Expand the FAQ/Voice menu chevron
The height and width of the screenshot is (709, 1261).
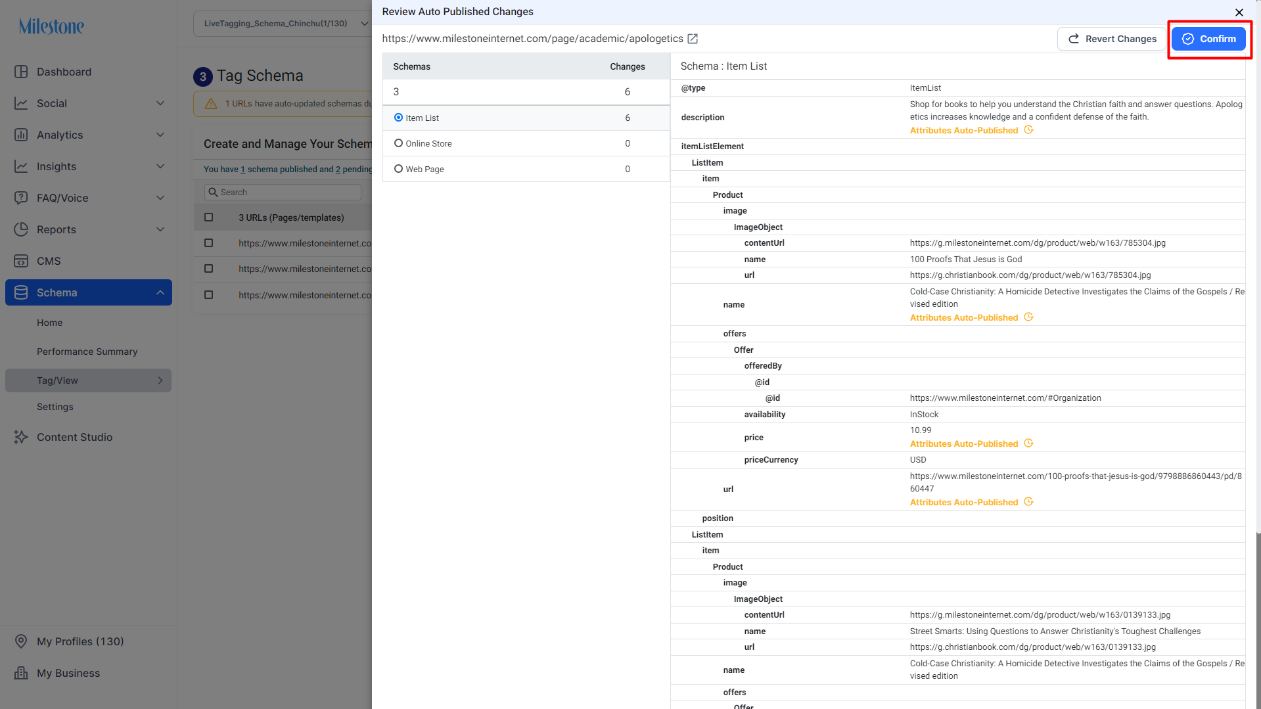click(160, 198)
